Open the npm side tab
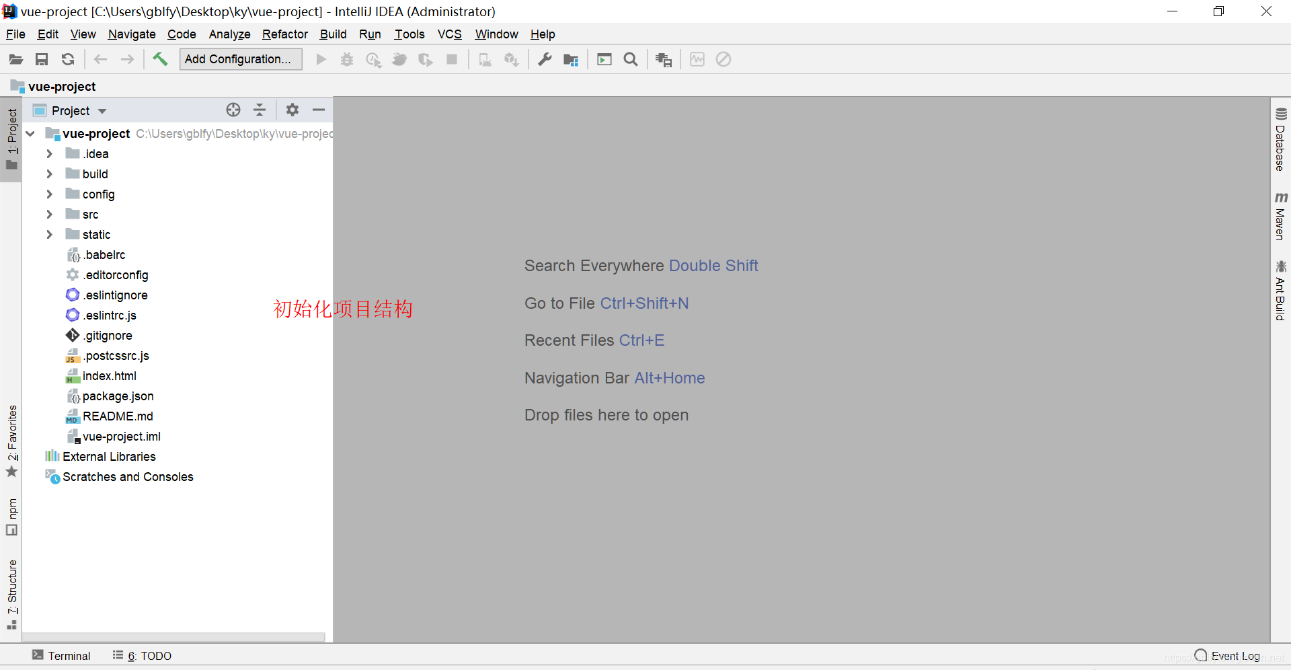 pos(11,517)
